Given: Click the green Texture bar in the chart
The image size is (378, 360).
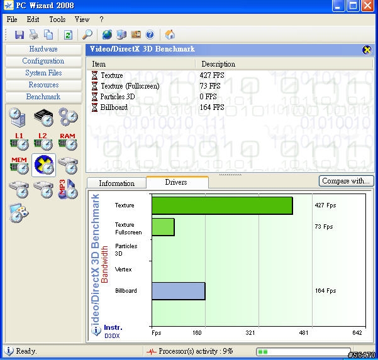Looking at the screenshot, I should point(222,205).
